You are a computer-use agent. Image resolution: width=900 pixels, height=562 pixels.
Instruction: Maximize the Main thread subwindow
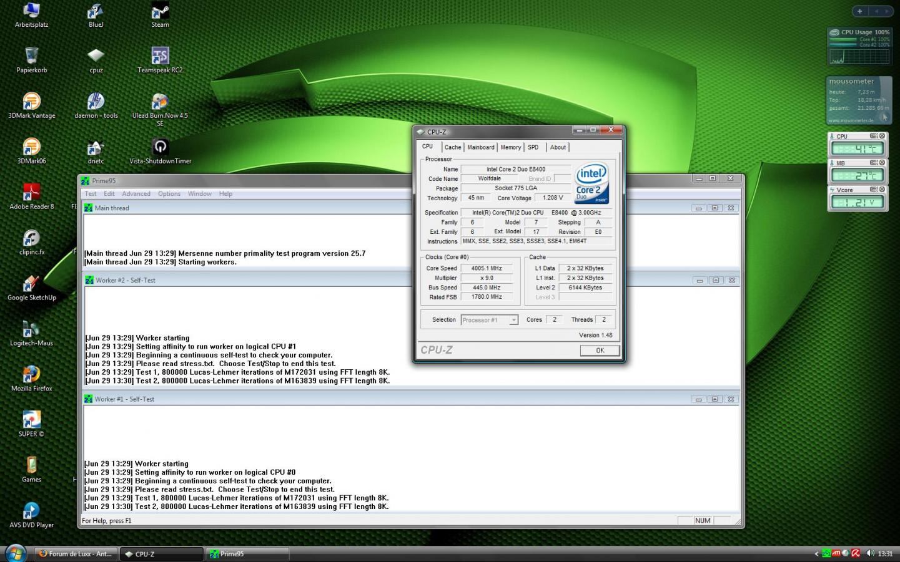tap(715, 208)
